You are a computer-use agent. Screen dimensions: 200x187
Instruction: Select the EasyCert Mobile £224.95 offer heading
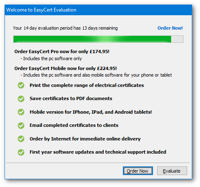pos(66,68)
